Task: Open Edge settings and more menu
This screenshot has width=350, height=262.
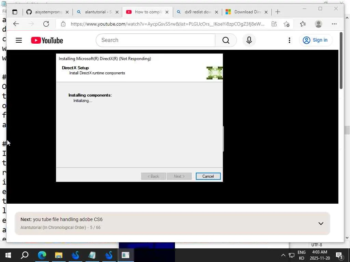Action: pyautogui.click(x=334, y=24)
